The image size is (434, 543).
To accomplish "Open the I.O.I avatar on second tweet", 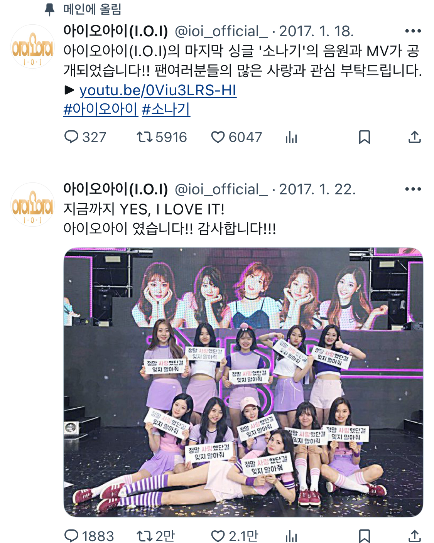I will (32, 204).
